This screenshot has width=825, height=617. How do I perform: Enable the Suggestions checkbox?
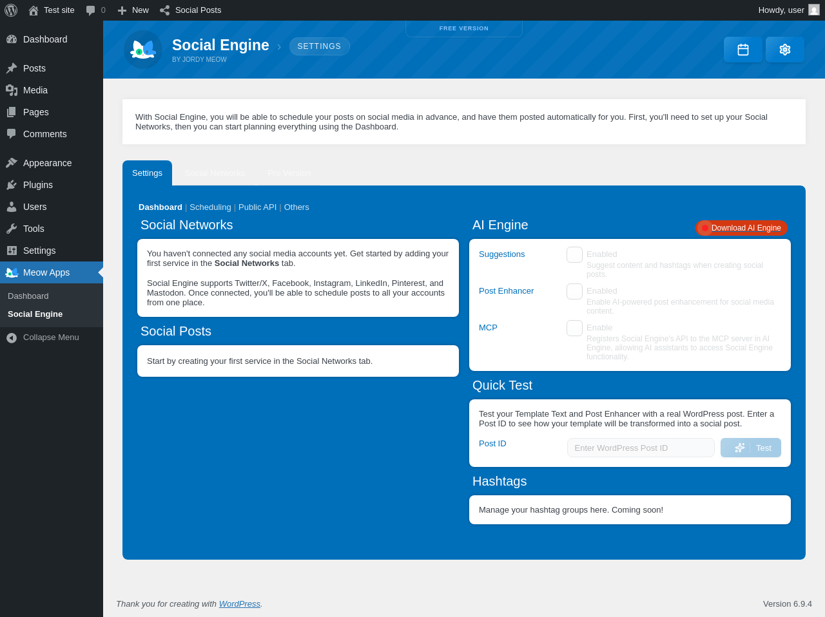pos(575,255)
